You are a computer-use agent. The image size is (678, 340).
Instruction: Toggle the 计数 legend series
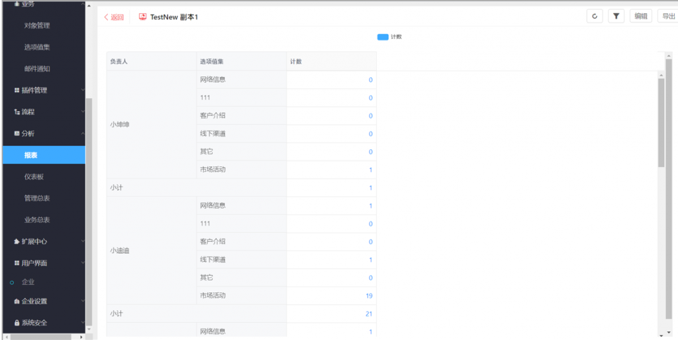tap(383, 37)
